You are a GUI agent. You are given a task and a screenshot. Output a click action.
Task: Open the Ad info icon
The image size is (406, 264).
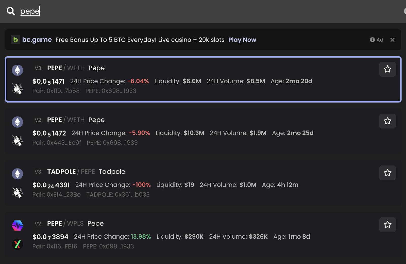tap(372, 40)
